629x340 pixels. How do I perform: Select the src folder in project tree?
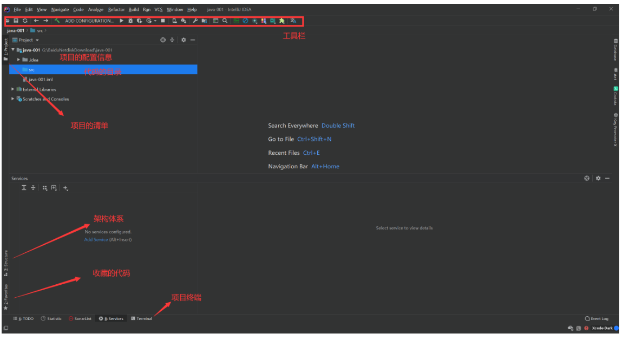(x=103, y=69)
